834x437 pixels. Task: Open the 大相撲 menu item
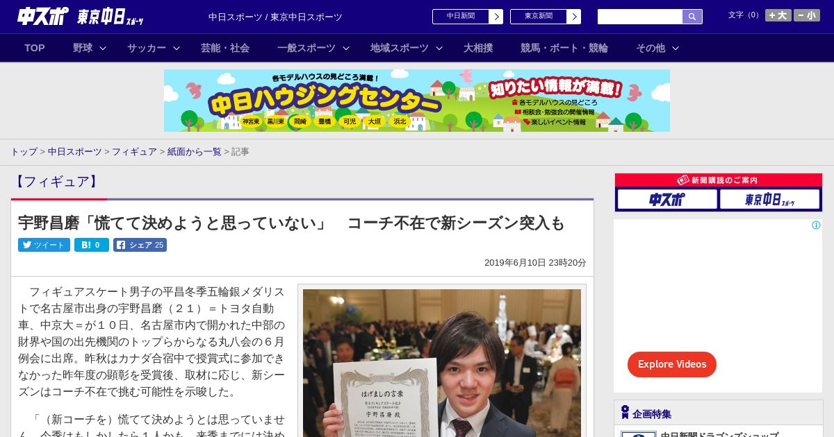point(478,48)
